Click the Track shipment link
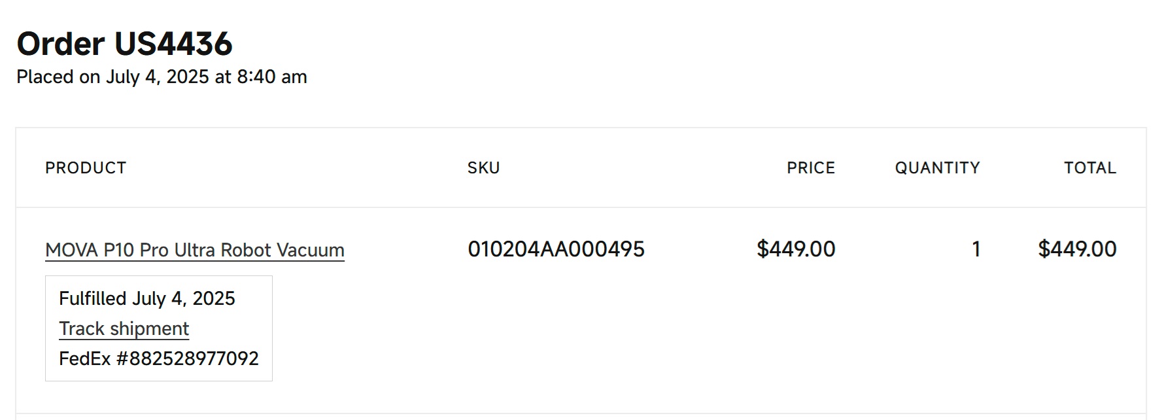Viewport: 1162px width, 420px height. click(124, 328)
